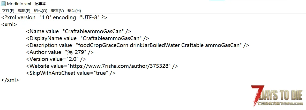The image size is (306, 110).
Task: Click the Notepad document icon in title bar
Action: click(3, 4)
